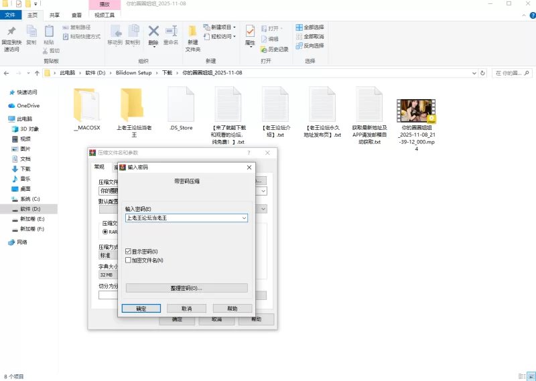Viewport: 536px width, 381px height.
Task: Expand the 新建项目 dropdown in ribbon
Action: pos(234,27)
